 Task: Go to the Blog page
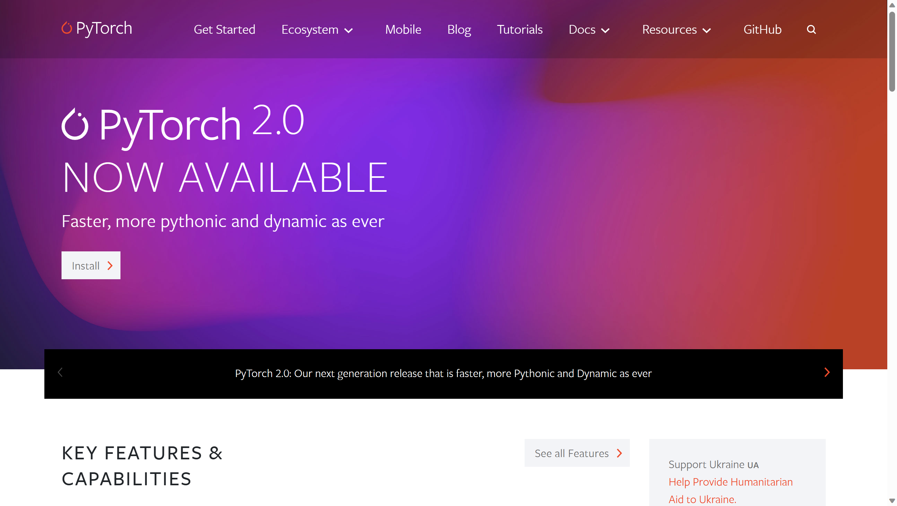pos(459,29)
